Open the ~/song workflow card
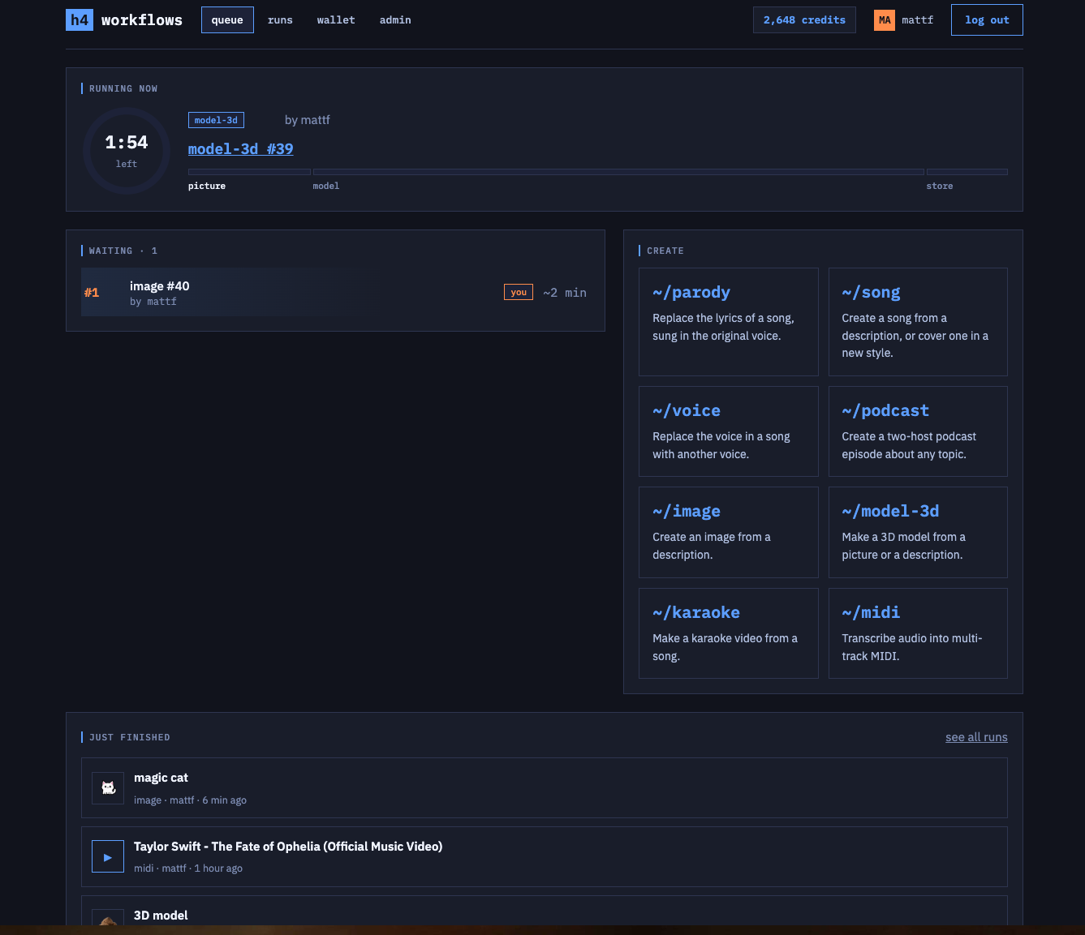This screenshot has height=935, width=1085. (918, 322)
